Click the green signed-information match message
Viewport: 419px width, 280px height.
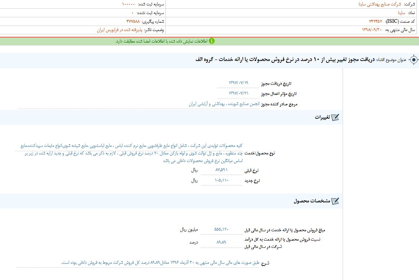point(161,41)
